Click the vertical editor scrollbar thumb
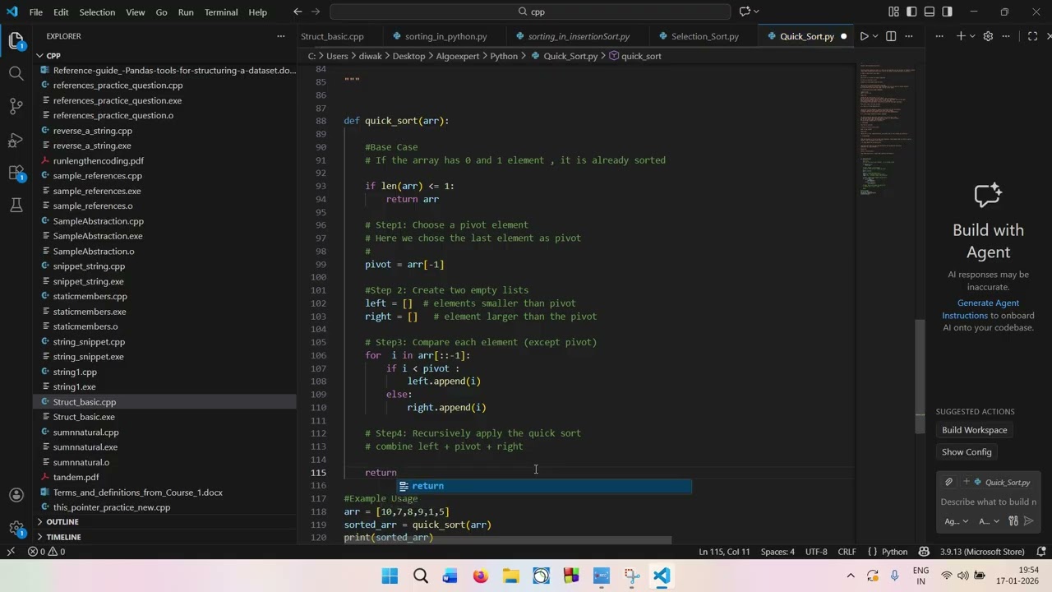Viewport: 1052px width, 592px height. pos(920,376)
